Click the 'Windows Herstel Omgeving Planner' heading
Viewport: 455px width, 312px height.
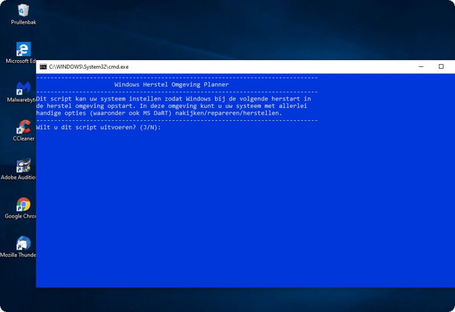pyautogui.click(x=171, y=85)
